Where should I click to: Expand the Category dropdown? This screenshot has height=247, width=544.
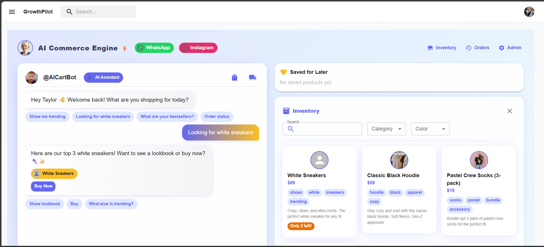[x=386, y=129]
